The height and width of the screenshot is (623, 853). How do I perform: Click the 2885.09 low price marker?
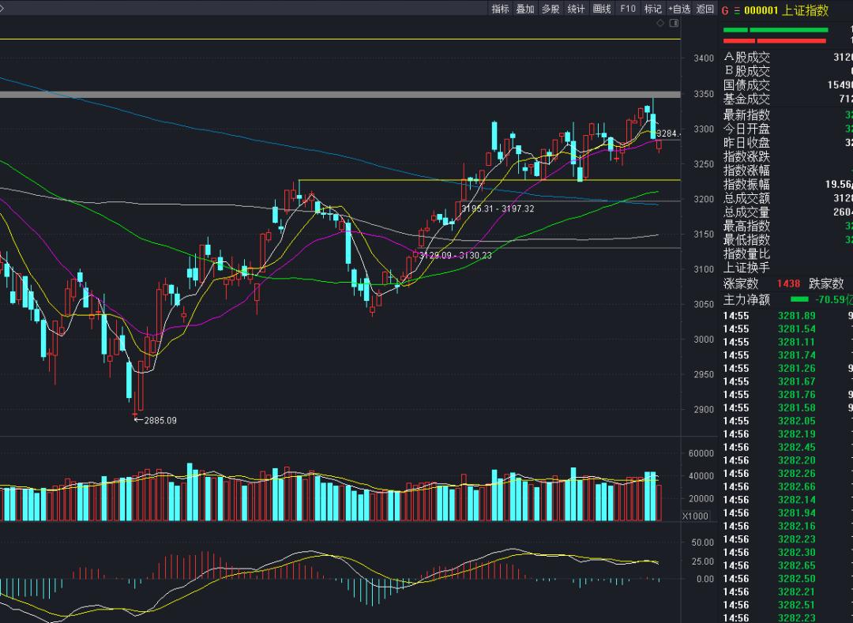160,420
